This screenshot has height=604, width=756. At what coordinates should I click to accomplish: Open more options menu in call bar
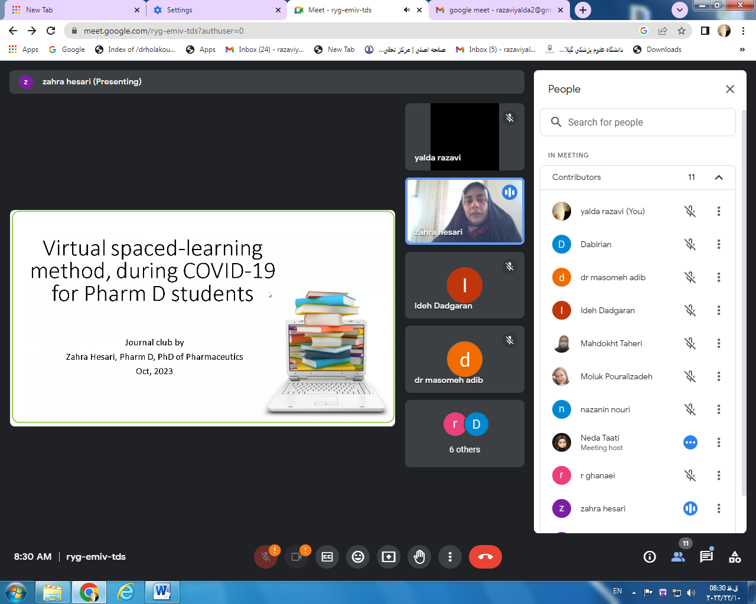point(450,557)
